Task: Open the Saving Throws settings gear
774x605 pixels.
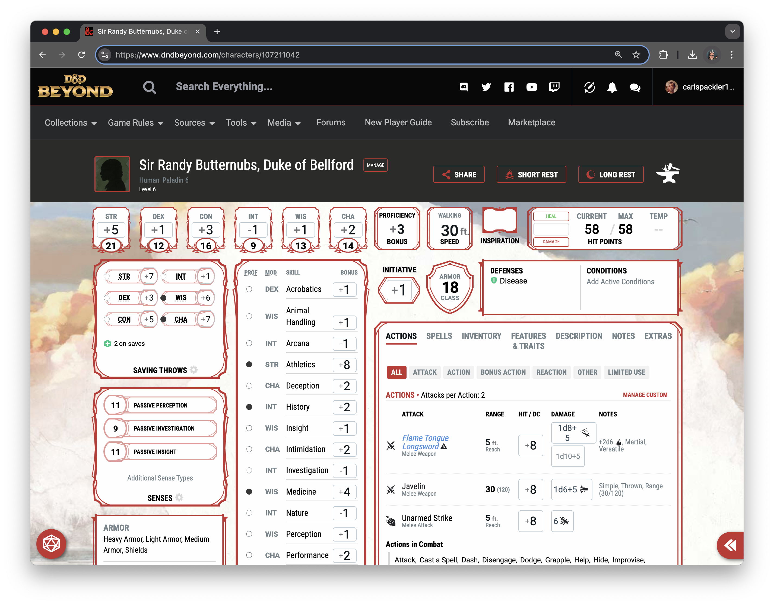Action: (194, 370)
